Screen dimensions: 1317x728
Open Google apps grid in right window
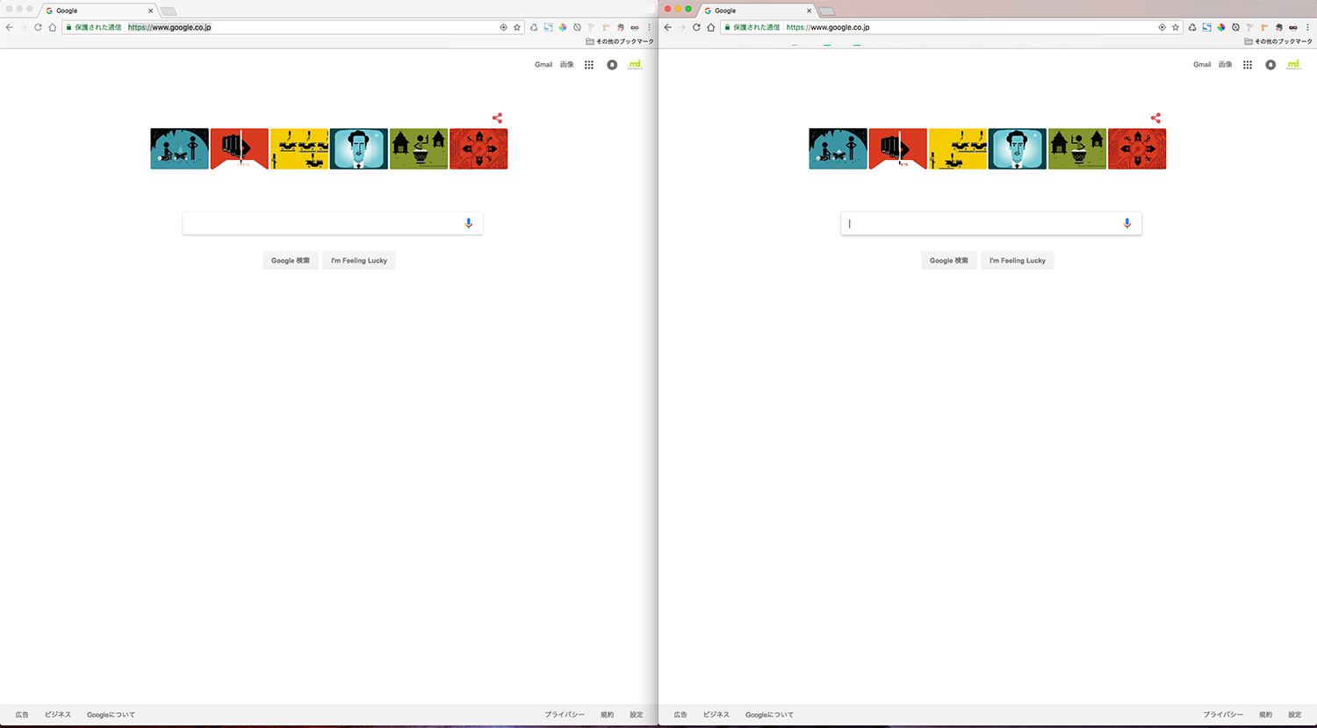coord(1248,65)
